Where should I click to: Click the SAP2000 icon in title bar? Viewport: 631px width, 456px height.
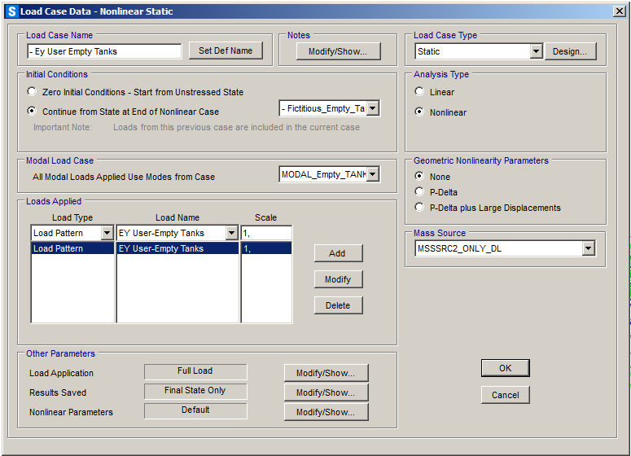click(x=11, y=11)
